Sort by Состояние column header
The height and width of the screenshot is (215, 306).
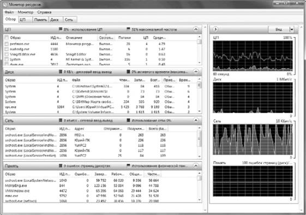pos(106,38)
